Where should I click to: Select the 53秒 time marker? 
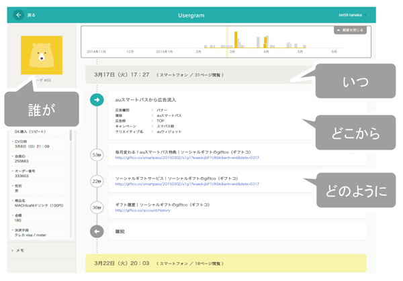pyautogui.click(x=97, y=155)
